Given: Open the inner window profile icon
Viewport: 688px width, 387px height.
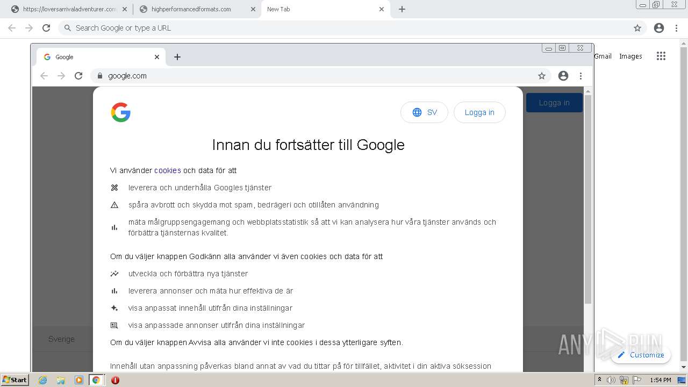Looking at the screenshot, I should click(x=563, y=76).
